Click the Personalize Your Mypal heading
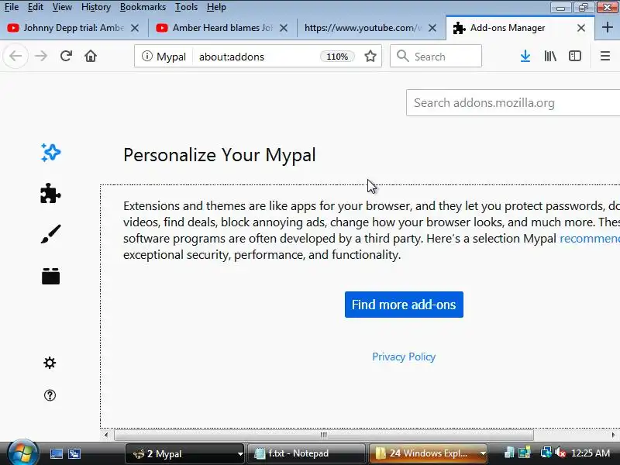The height and width of the screenshot is (465, 620). coord(219,154)
